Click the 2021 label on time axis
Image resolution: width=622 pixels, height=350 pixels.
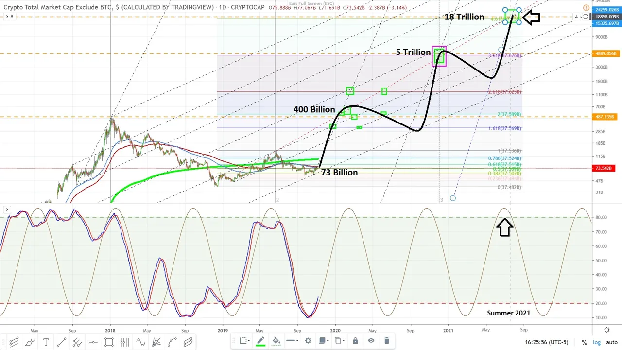pyautogui.click(x=448, y=330)
